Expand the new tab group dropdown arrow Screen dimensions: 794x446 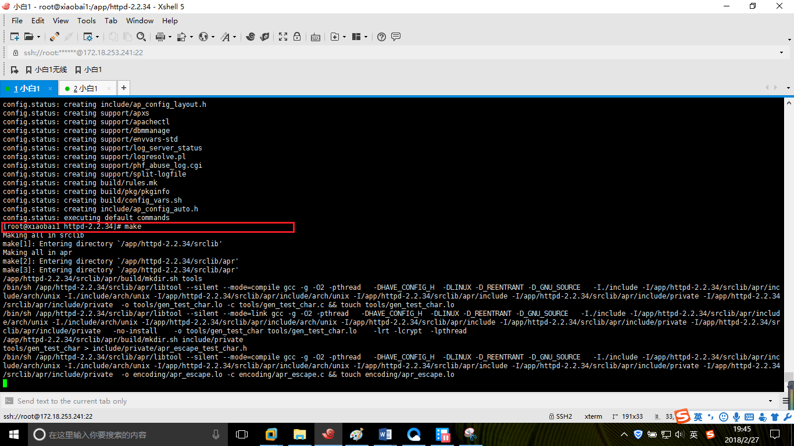344,37
